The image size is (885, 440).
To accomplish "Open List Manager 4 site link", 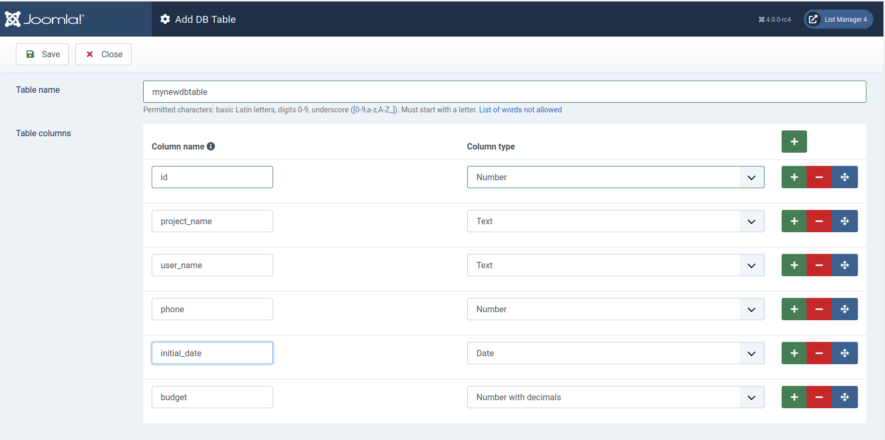I will [x=838, y=19].
